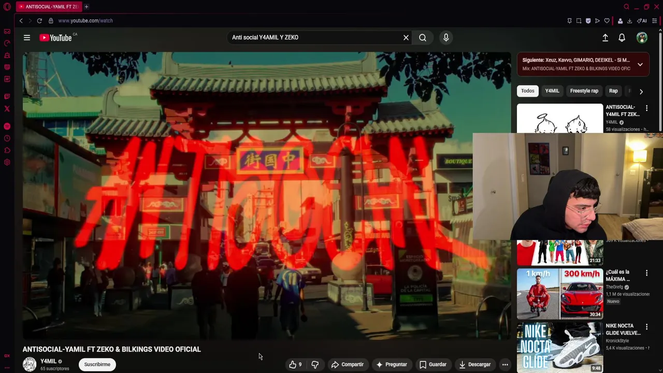Click Guardar to save the video
The height and width of the screenshot is (373, 663).
pos(433,364)
